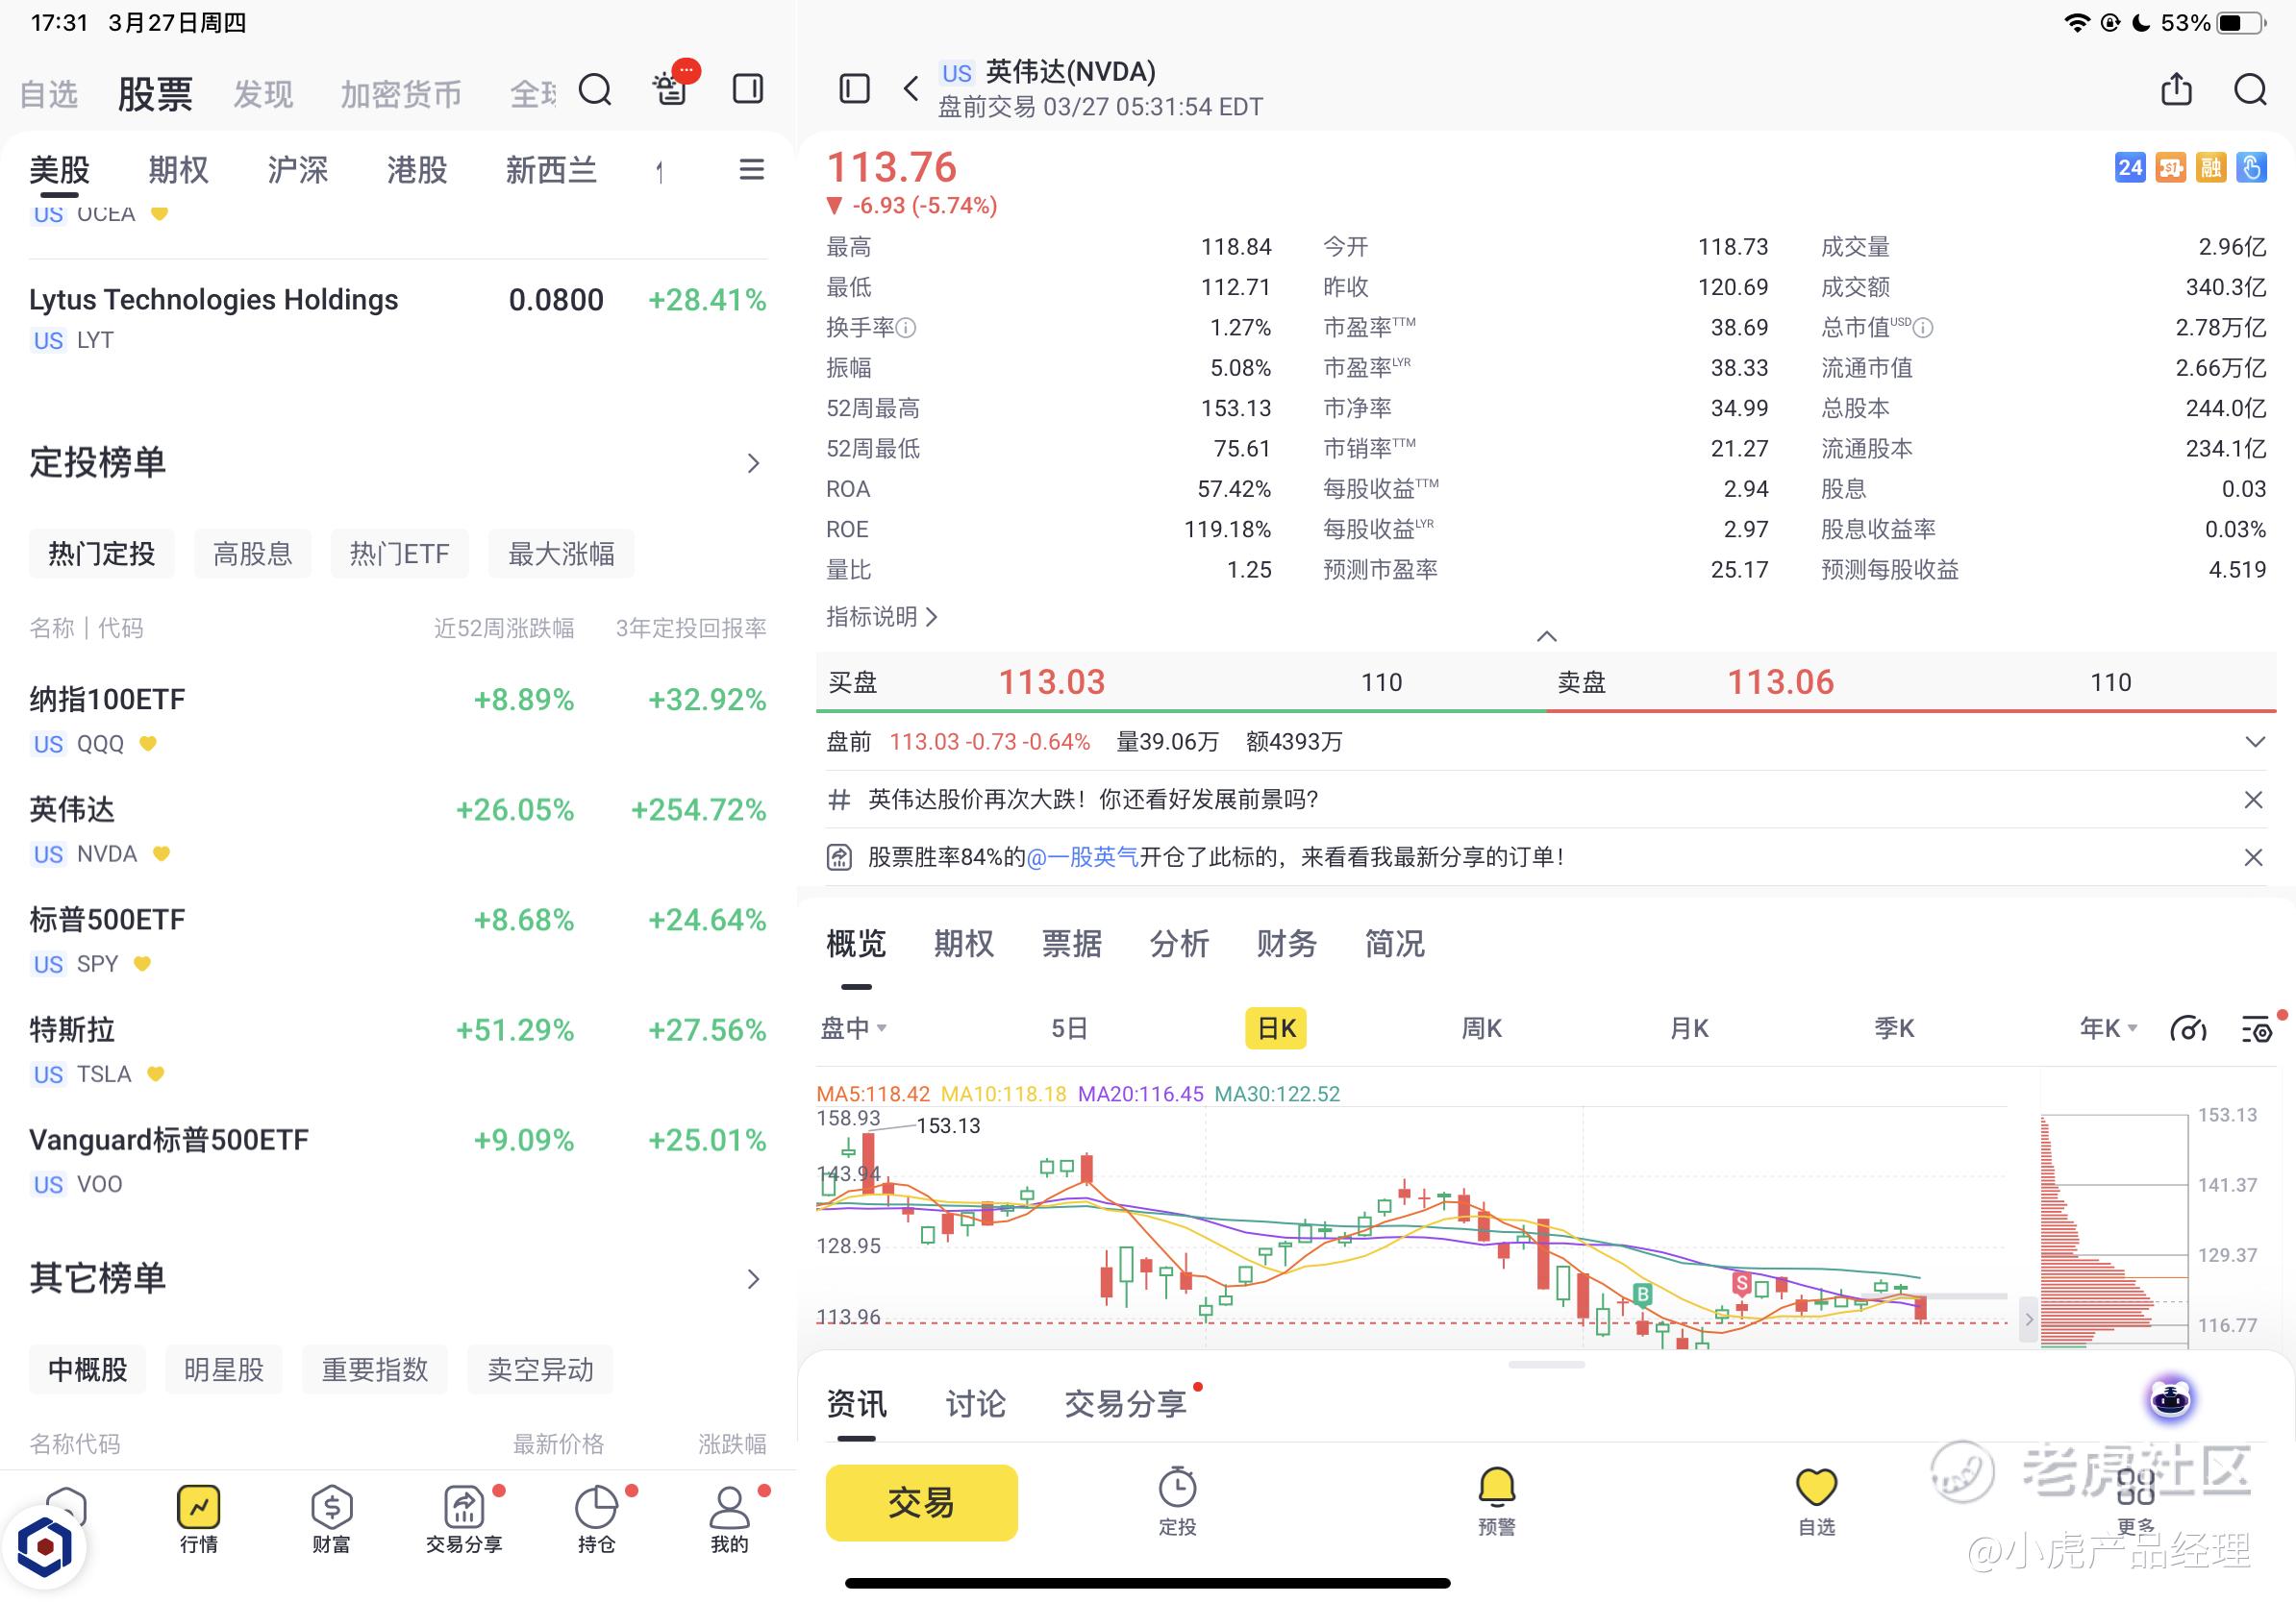
Task: Select 港股 market tab
Action: coord(417,170)
